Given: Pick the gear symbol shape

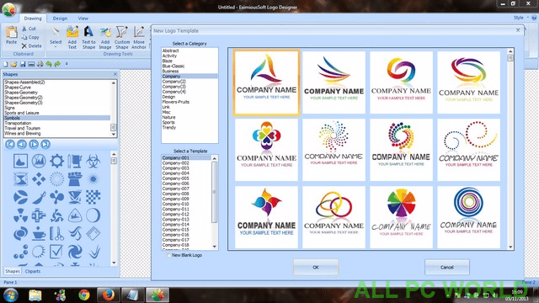Looking at the screenshot, I should (56, 161).
